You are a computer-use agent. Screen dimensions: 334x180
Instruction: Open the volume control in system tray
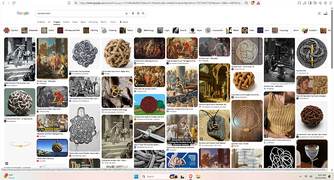(x=311, y=177)
